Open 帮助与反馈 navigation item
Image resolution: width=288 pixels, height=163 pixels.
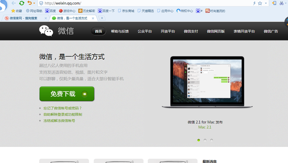pyautogui.click(x=120, y=31)
